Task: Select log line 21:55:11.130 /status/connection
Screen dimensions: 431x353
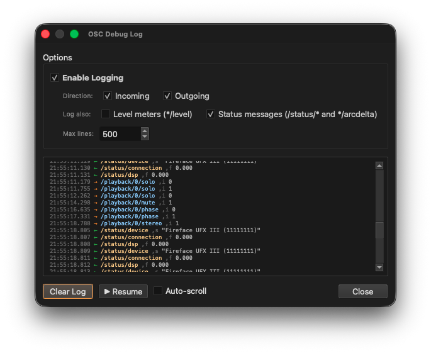Action: point(121,168)
